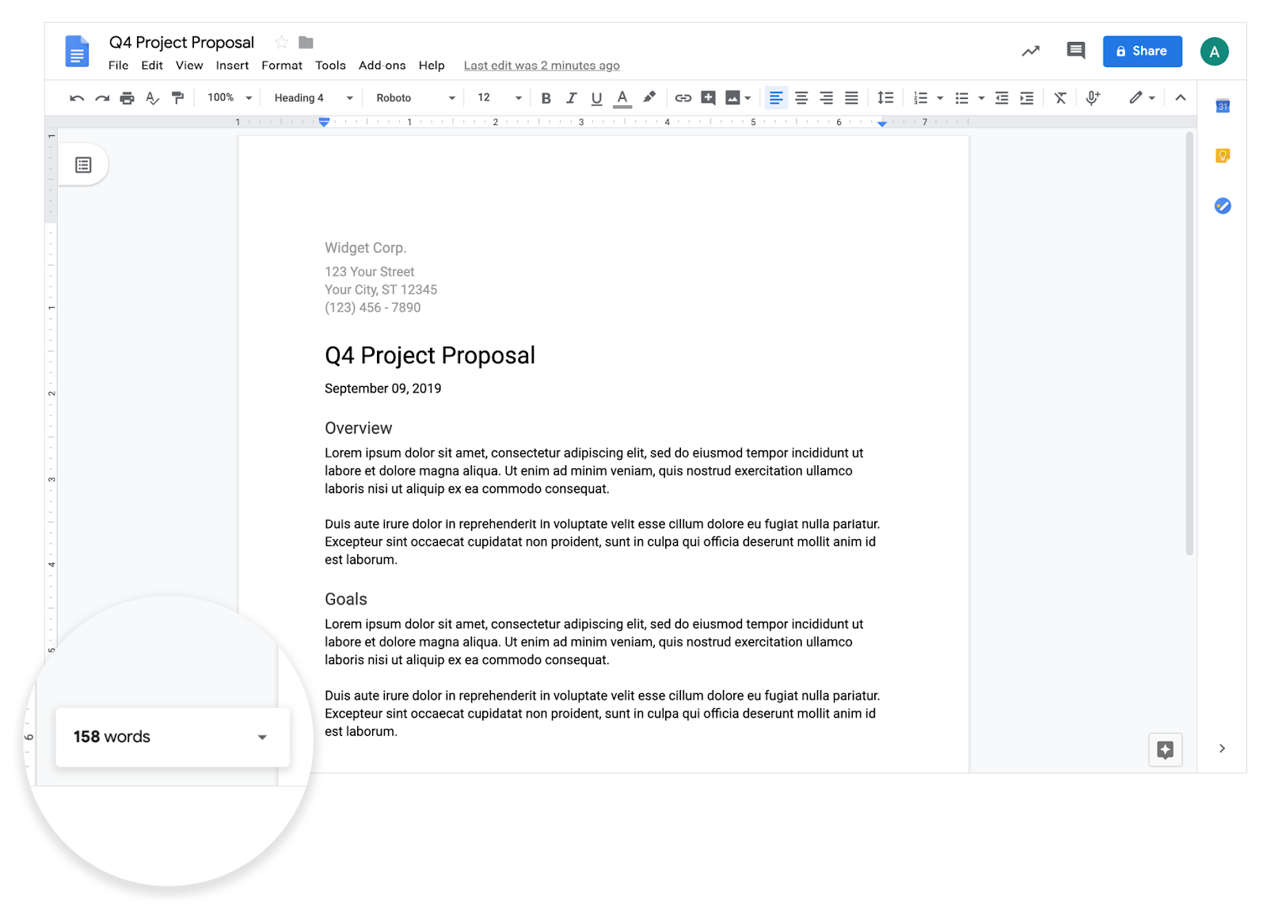
Task: Open the document outline panel
Action: [82, 164]
